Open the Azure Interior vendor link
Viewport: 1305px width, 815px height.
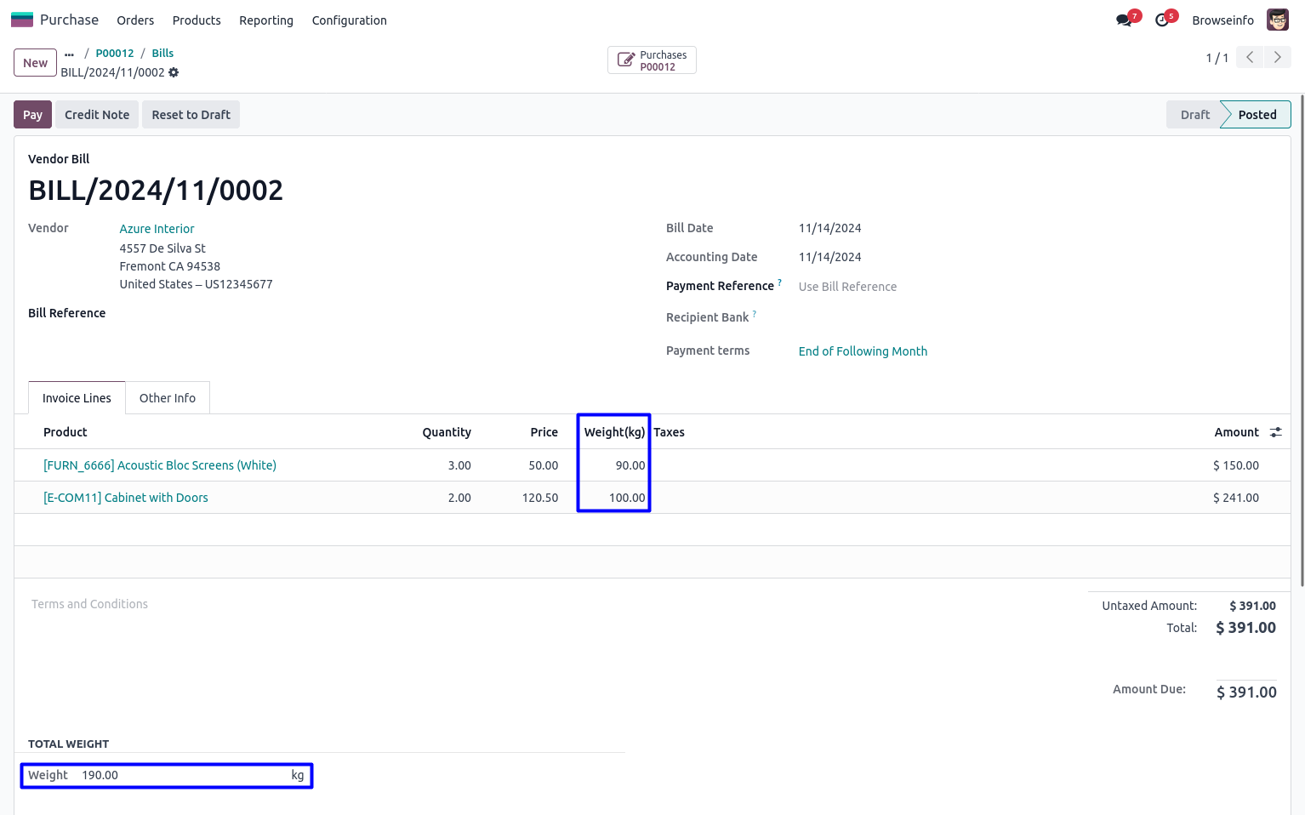pyautogui.click(x=157, y=229)
